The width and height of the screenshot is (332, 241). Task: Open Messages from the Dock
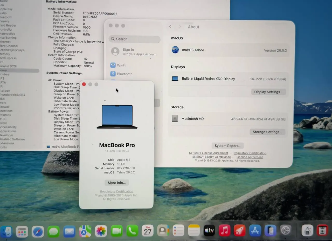click(x=54, y=231)
